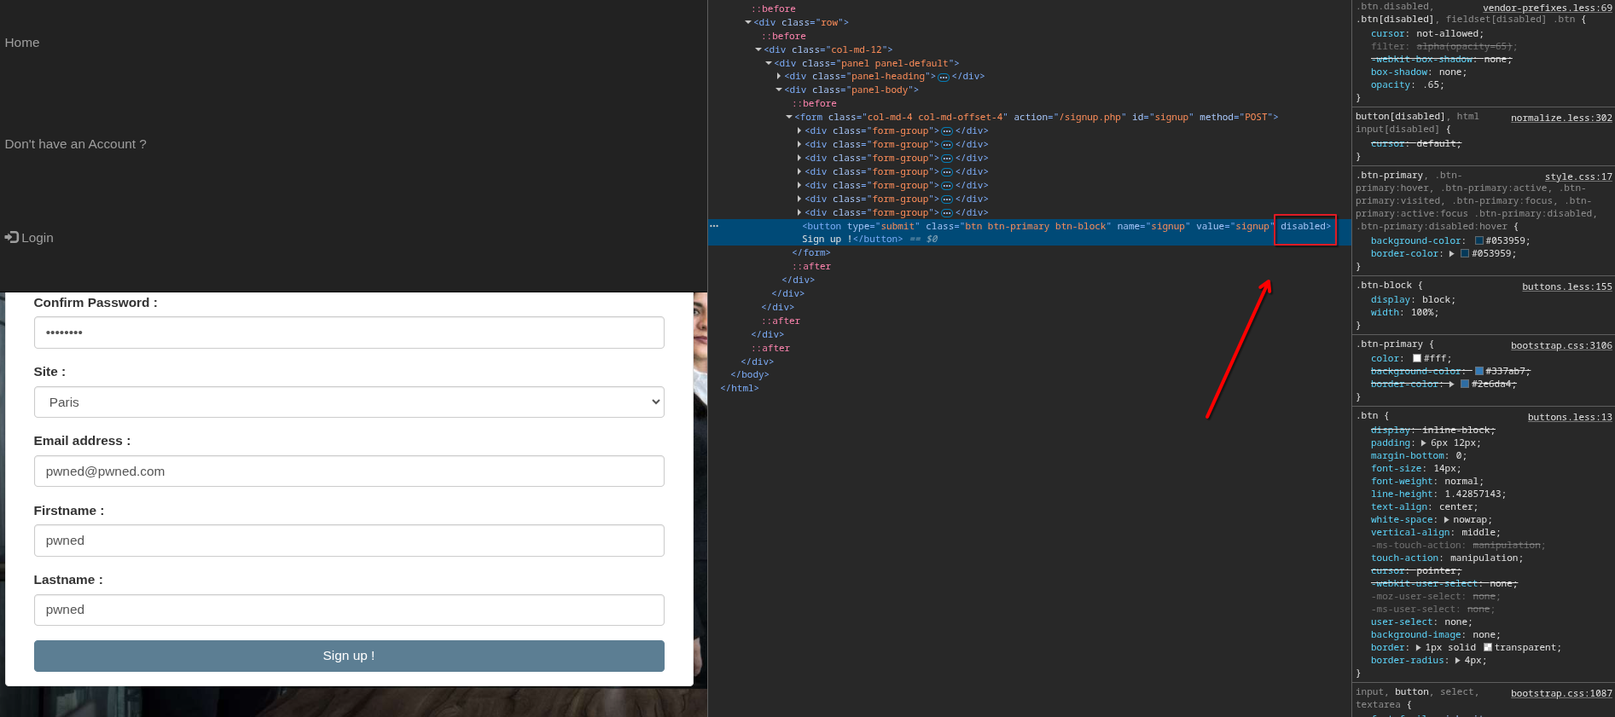This screenshot has height=717, width=1615.
Task: Open buttons.less:155 source link
Action: click(1567, 286)
